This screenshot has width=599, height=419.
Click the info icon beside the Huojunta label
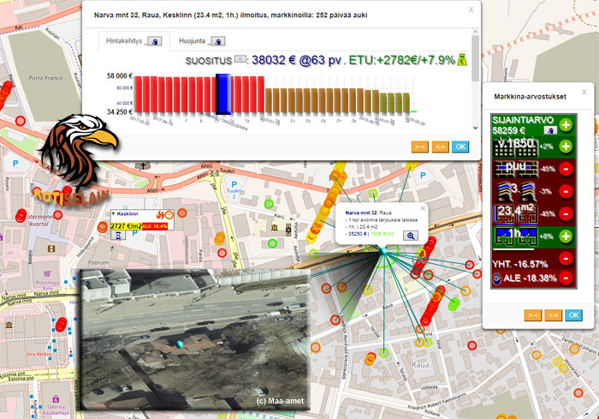point(217,41)
